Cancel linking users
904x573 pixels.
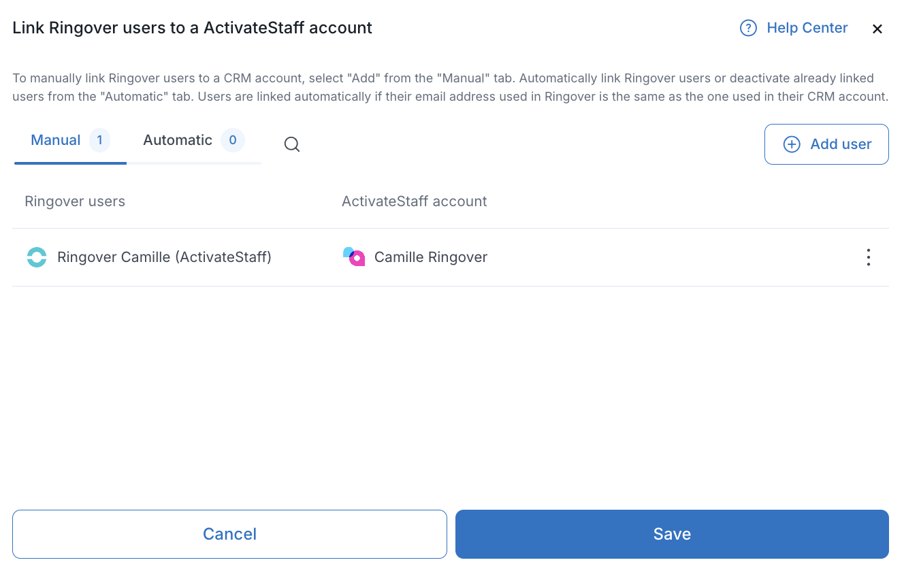(229, 534)
